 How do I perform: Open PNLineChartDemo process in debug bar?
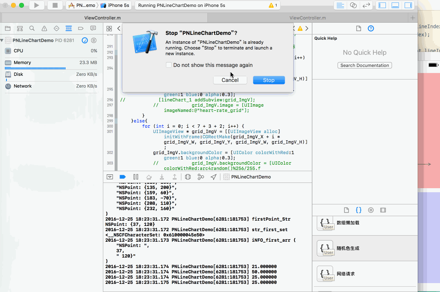247,177
